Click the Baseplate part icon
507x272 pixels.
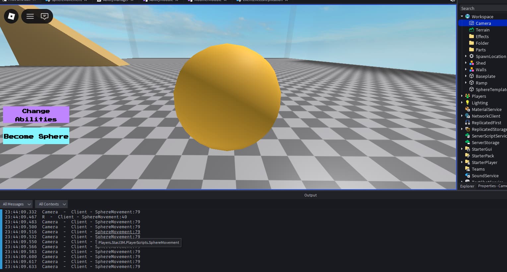pos(472,76)
